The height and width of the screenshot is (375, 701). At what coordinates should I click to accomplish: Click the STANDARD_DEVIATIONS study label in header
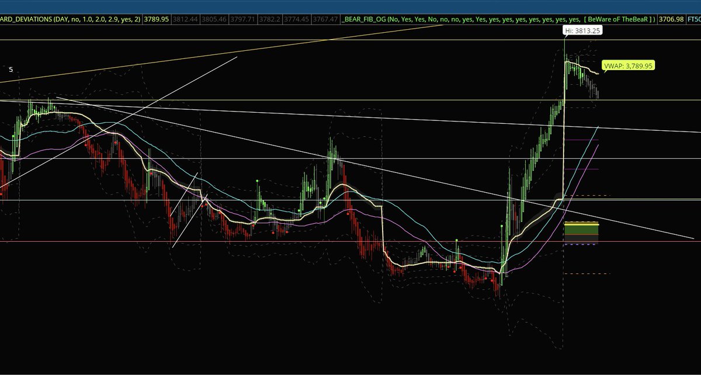point(71,19)
